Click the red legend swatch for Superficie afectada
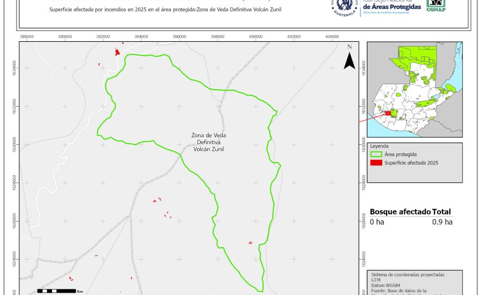The width and height of the screenshot is (482, 295). tap(376, 163)
